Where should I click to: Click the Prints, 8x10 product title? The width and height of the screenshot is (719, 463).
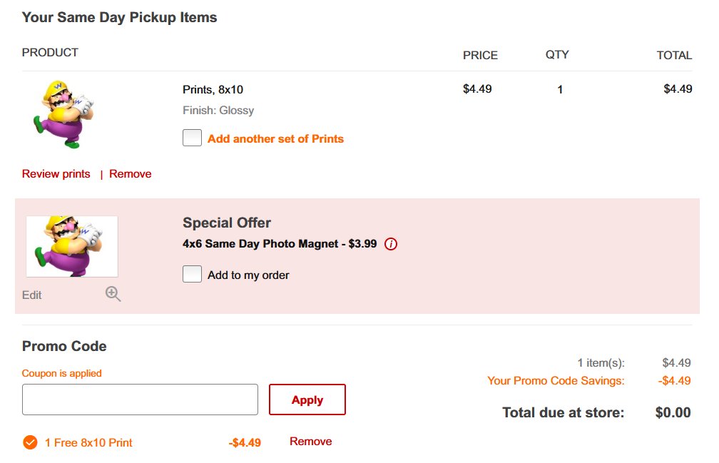click(x=213, y=90)
